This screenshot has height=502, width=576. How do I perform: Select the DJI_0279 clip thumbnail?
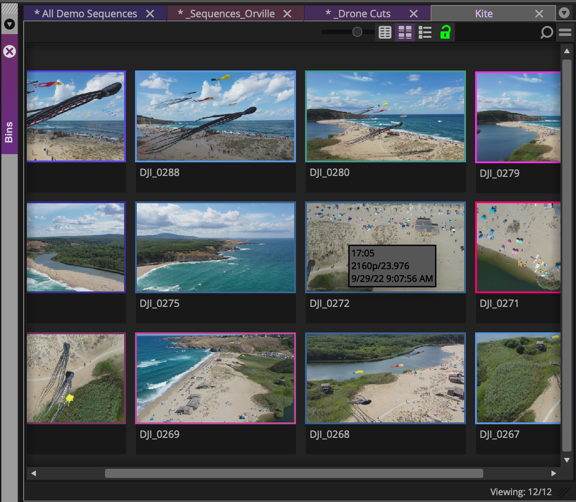click(x=518, y=117)
